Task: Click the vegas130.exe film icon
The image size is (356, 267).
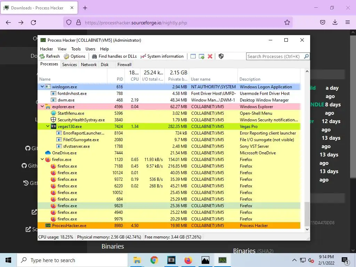Action: point(53,126)
